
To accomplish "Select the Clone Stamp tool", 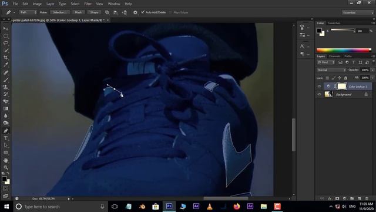I will pos(6,87).
